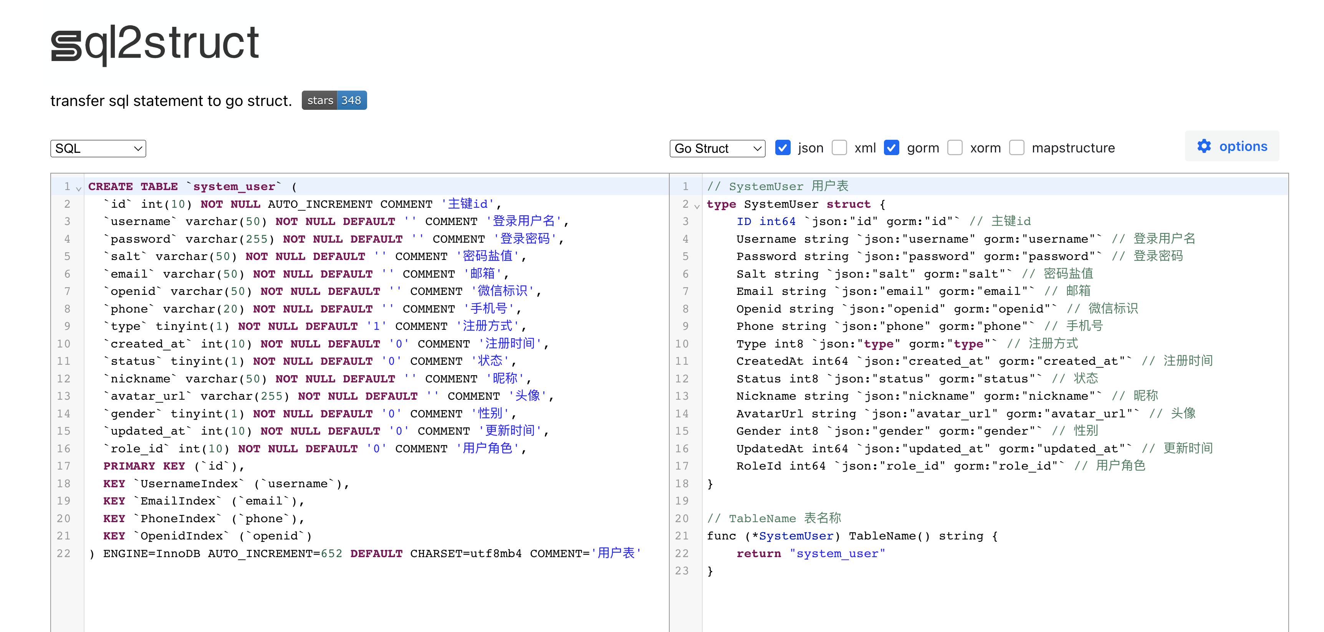Image resolution: width=1324 pixels, height=632 pixels.
Task: Click the `openid` column definition line
Action: (x=322, y=291)
